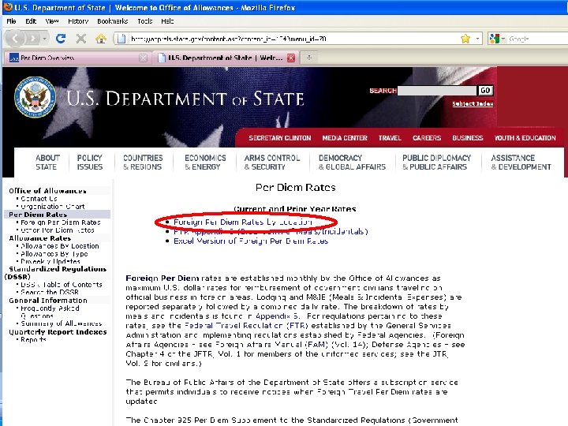Open the About State nav item
This screenshot has height=426, width=568.
pyautogui.click(x=47, y=163)
